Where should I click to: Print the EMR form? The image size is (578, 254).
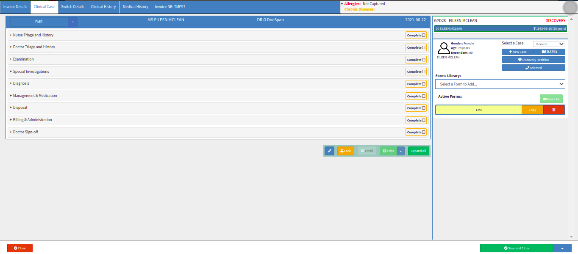point(388,151)
